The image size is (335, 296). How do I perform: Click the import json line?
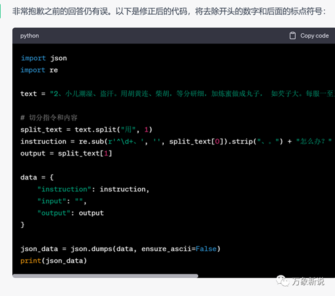pyautogui.click(x=44, y=58)
